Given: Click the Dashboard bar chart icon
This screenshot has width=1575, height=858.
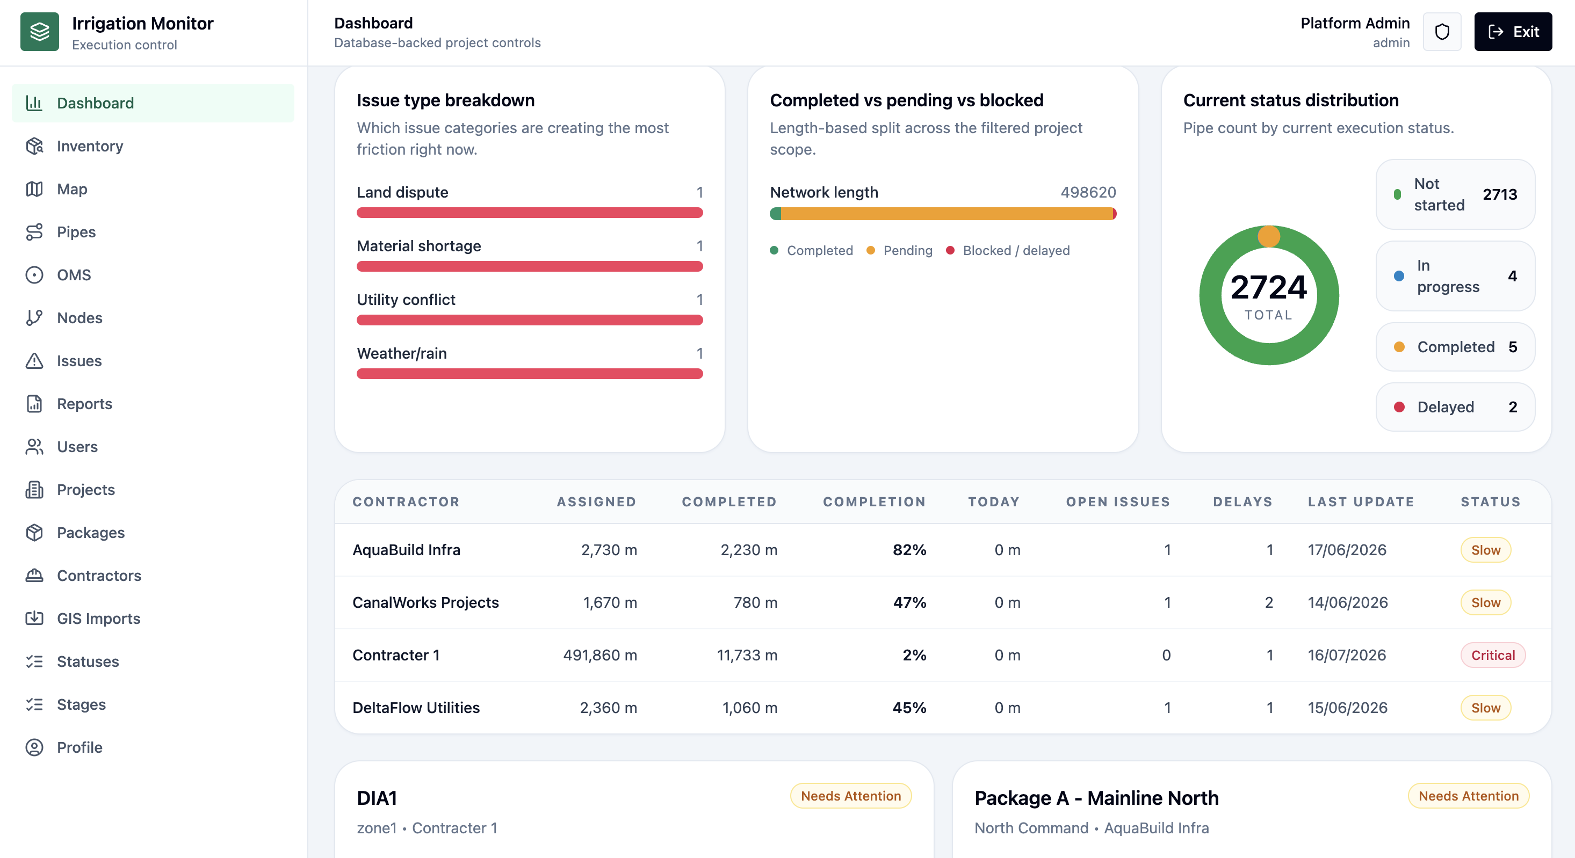Looking at the screenshot, I should (x=34, y=103).
